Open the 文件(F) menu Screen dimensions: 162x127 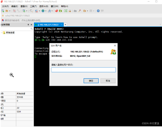[x=5, y=6]
